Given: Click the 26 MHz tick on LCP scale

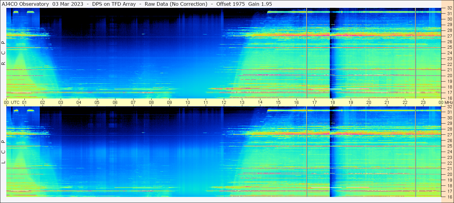Looking at the screenshot, I should pyautogui.click(x=449, y=140).
